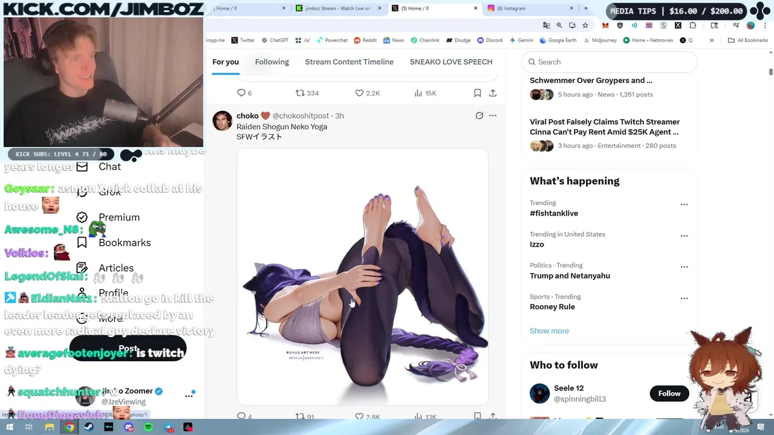Click the zoom magnifier icon in address bar
The height and width of the screenshot is (435, 774).
pyautogui.click(x=559, y=25)
